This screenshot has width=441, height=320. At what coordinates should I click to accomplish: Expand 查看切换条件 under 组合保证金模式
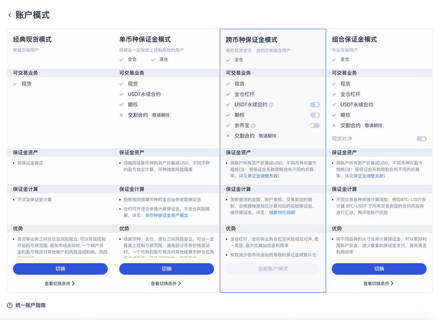point(379,283)
